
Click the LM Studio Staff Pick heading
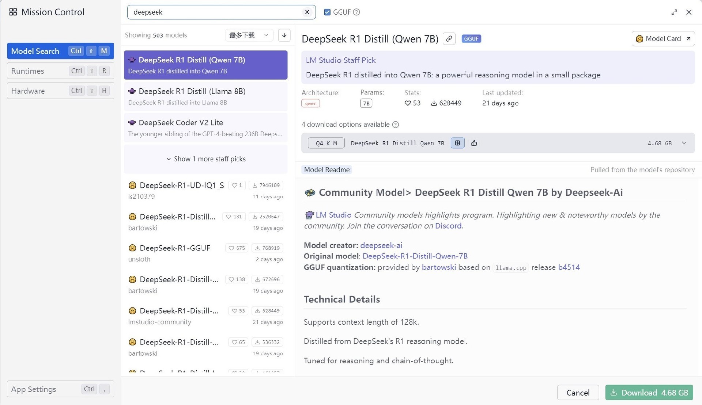[341, 60]
